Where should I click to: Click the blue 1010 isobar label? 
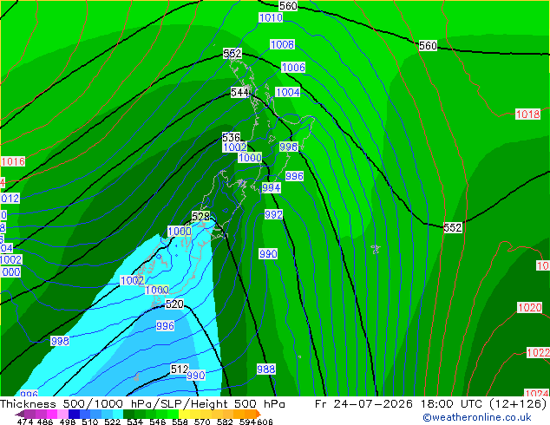pos(271,17)
